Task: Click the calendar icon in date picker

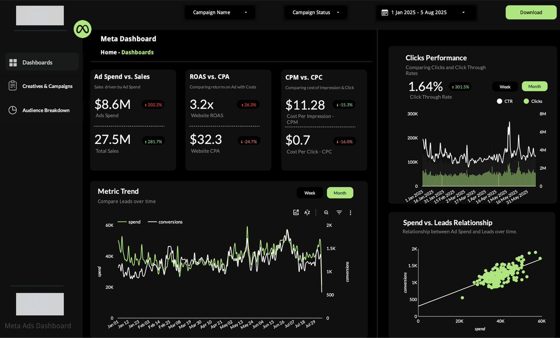Action: click(x=385, y=13)
